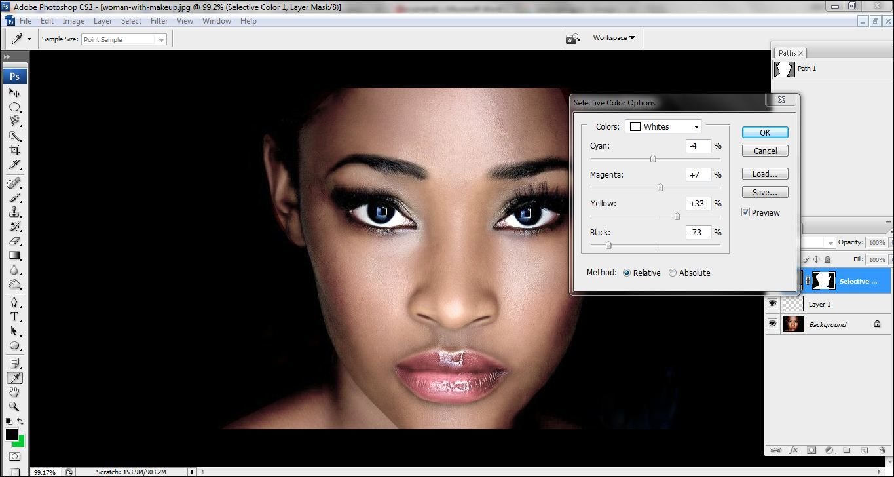
Task: Select the Eyedropper tool in toolbox
Action: [x=14, y=377]
